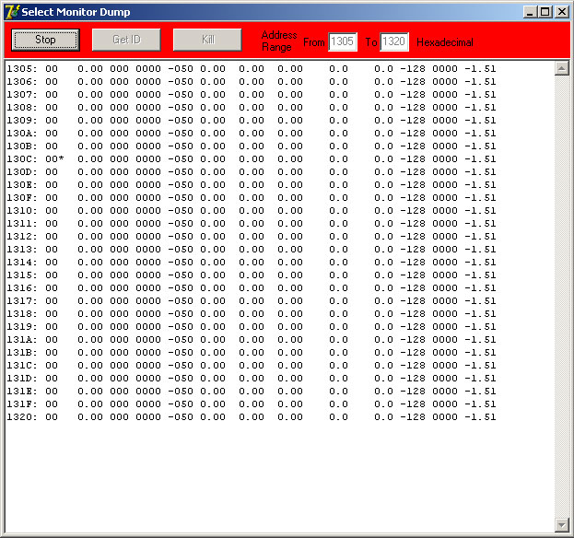Select the dump row address 1316:
This screenshot has height=538, width=574.
pos(22,288)
